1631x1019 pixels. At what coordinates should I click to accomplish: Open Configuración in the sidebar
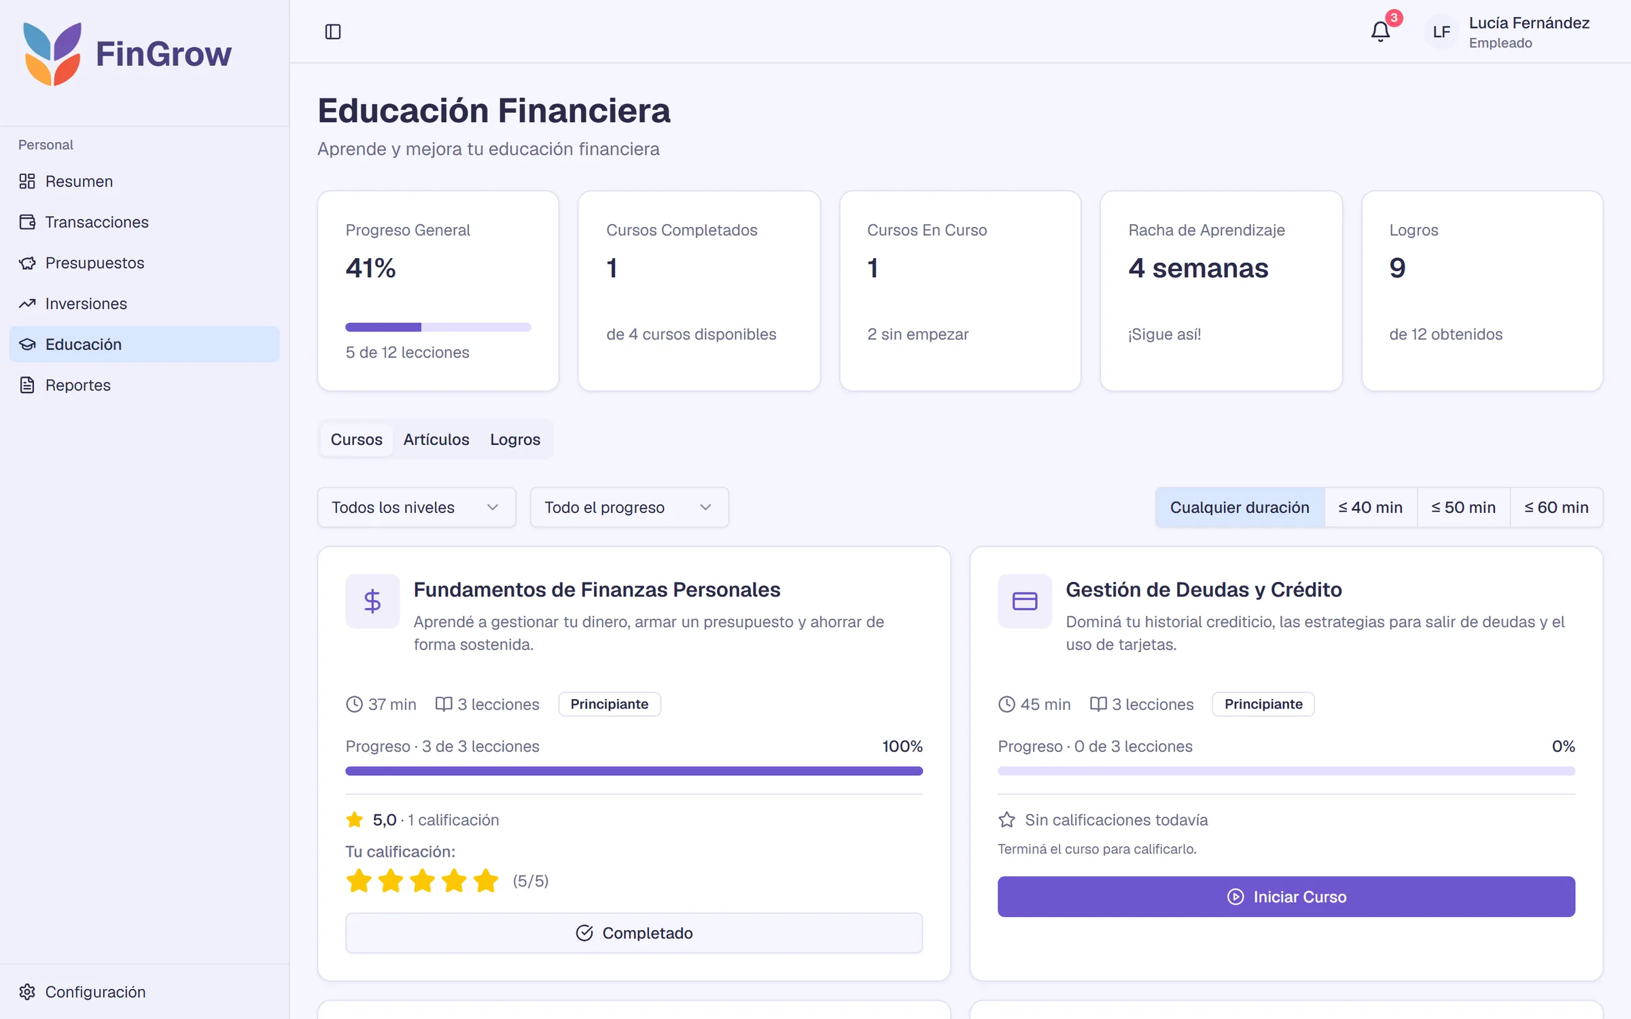point(144,992)
